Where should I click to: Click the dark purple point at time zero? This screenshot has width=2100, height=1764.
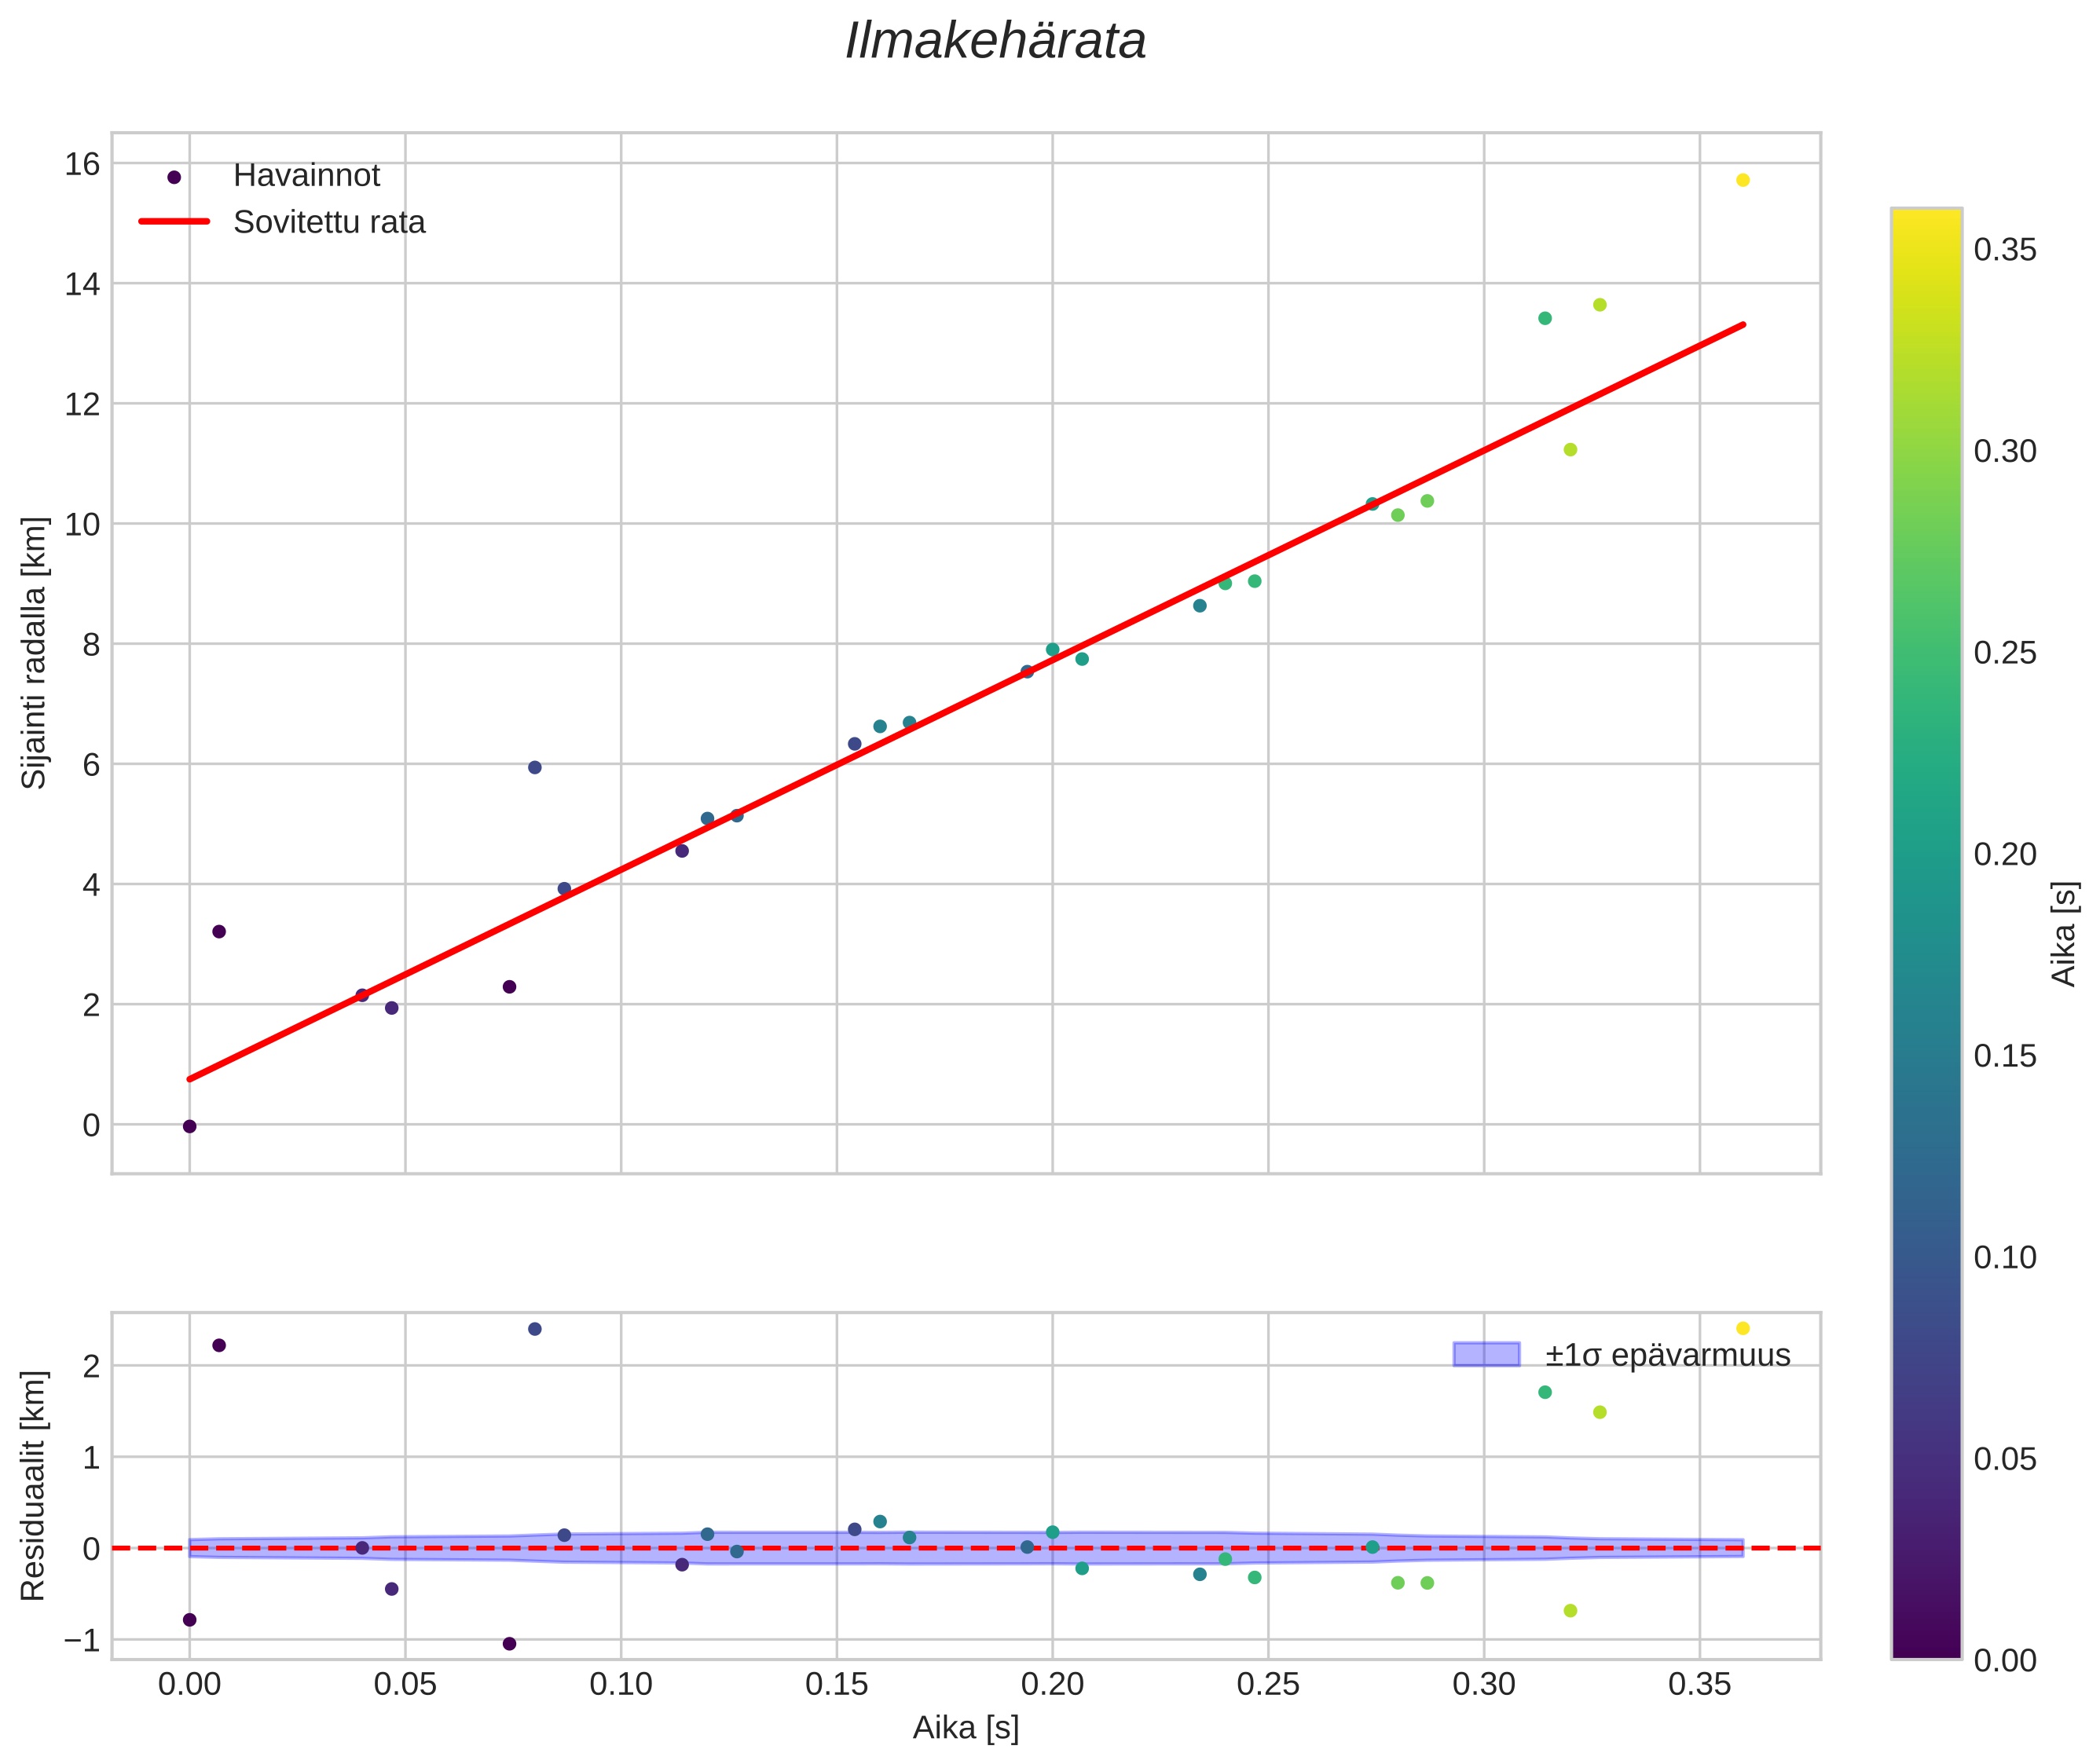(189, 1126)
